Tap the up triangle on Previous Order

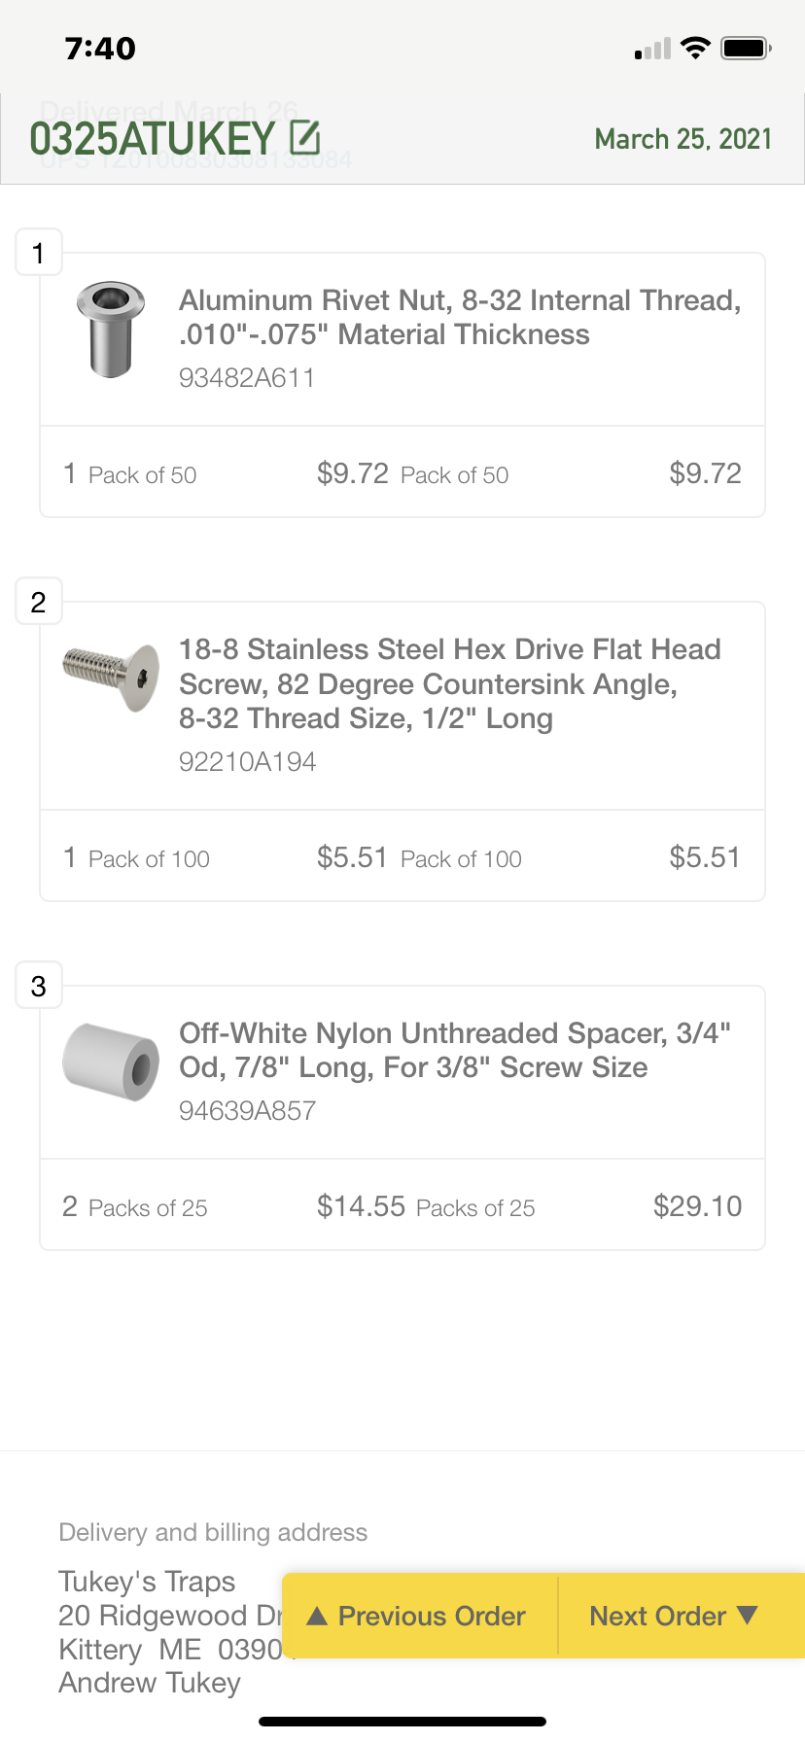[x=317, y=1616]
